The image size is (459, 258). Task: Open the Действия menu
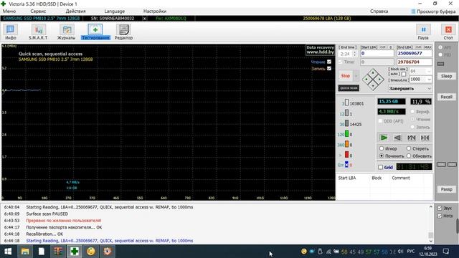(75, 11)
